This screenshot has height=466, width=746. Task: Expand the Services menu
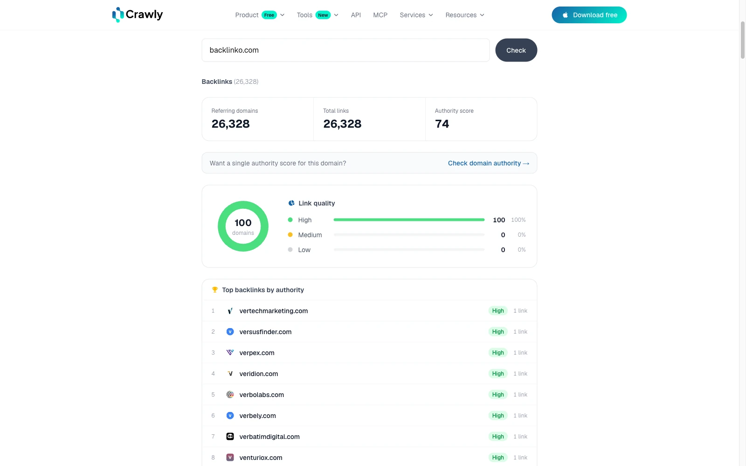pyautogui.click(x=416, y=15)
